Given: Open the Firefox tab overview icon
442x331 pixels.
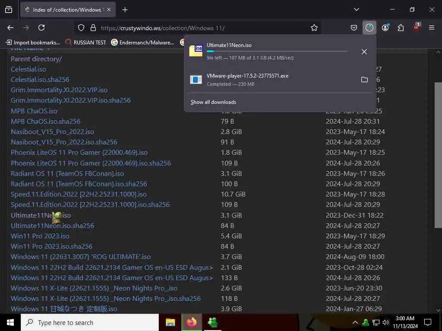Looking at the screenshot, I should [x=9, y=10].
